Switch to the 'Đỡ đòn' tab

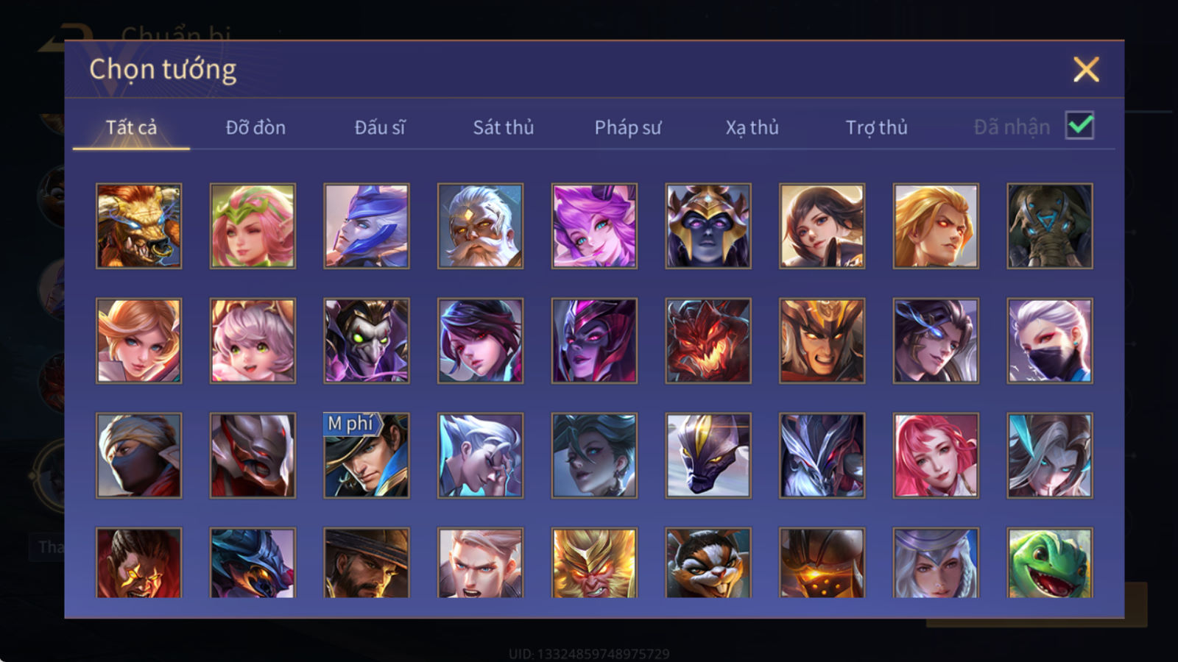(255, 127)
